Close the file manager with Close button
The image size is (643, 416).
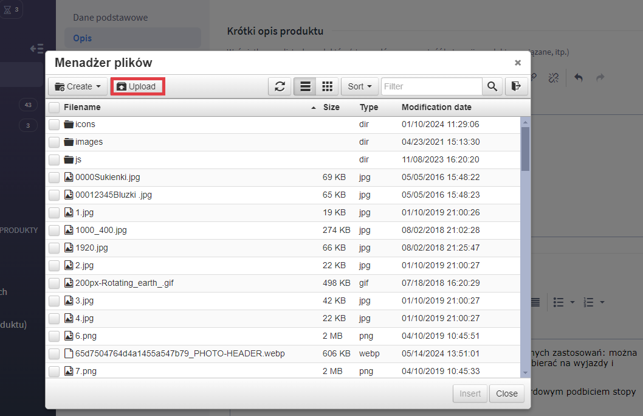506,393
